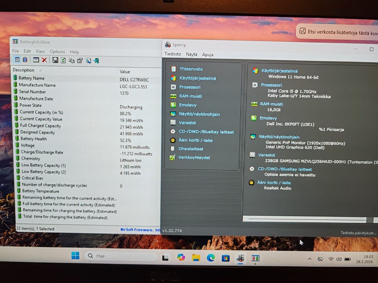Click the Exit icon in BatteryInfoView toolbar

96,61
